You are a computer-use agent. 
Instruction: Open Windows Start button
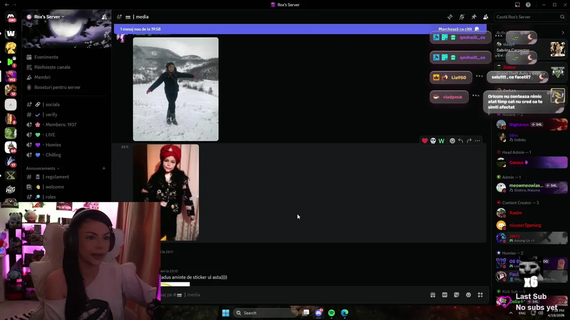(x=226, y=313)
